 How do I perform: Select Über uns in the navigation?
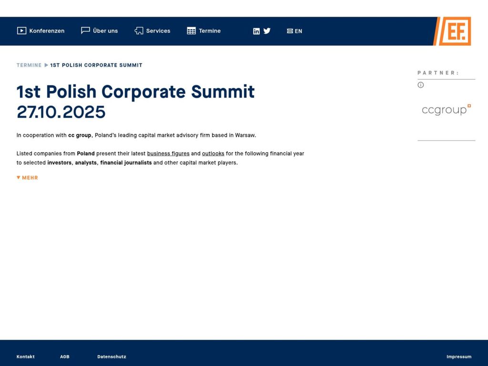[x=105, y=30]
